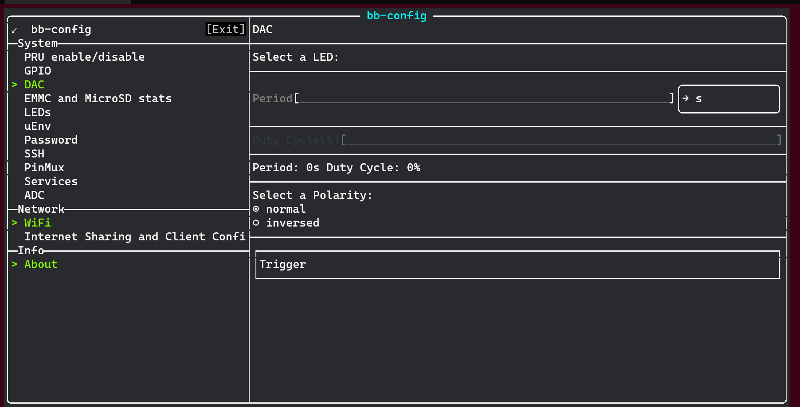The image size is (800, 407).
Task: Open the WiFi network entry
Action: 37,223
